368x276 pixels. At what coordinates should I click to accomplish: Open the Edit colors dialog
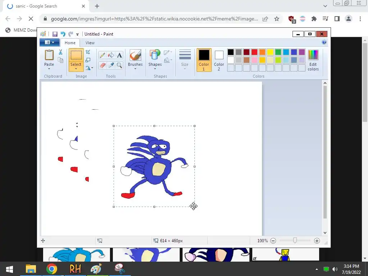(x=313, y=60)
